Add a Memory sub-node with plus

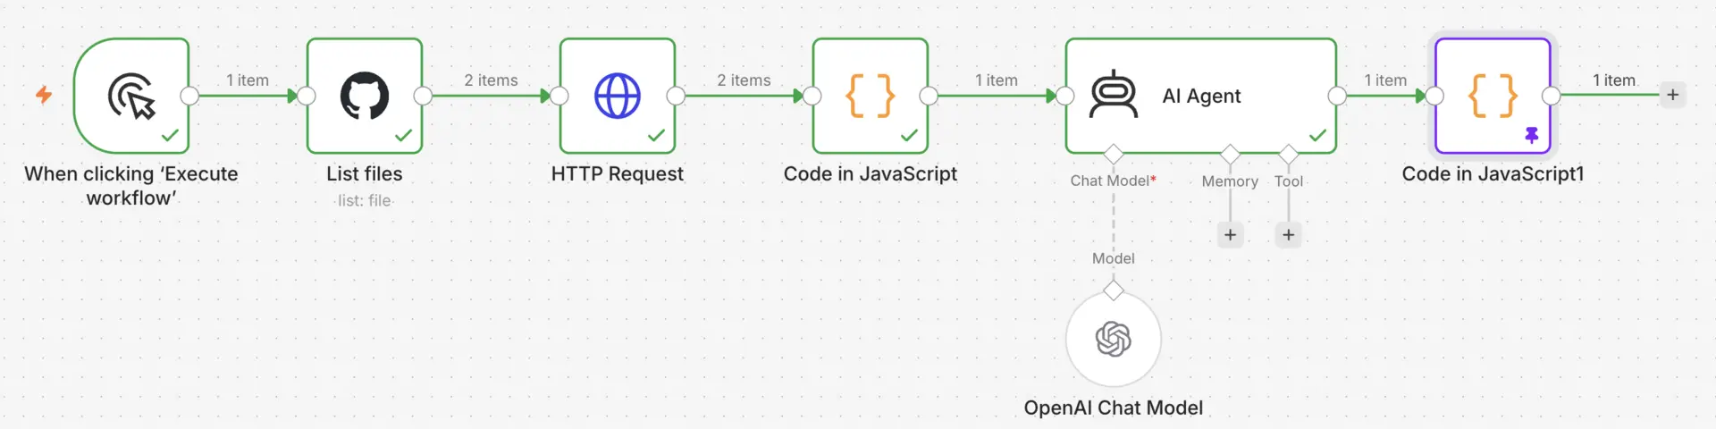(1231, 235)
